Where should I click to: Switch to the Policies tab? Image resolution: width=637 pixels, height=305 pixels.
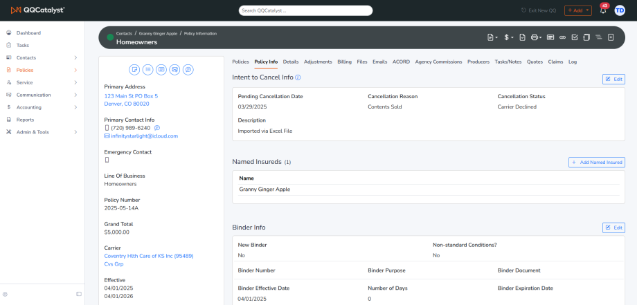pos(240,62)
